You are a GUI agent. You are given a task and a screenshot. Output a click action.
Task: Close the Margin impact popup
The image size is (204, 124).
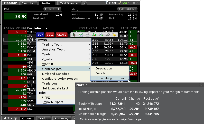[201, 85]
